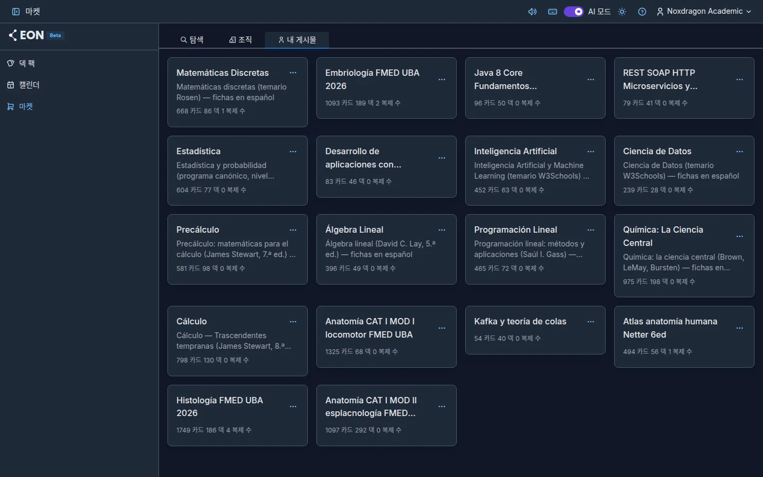Open options menu for REST SOAP HTTP Microservicios
The image size is (763, 477).
click(740, 79)
